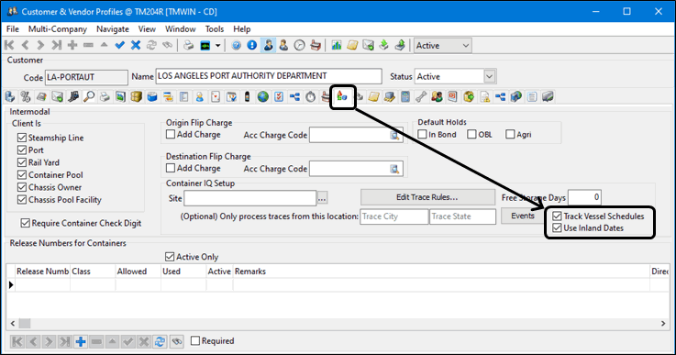Open the blue checklist tab icon
This screenshot has height=355, width=676.
click(279, 96)
